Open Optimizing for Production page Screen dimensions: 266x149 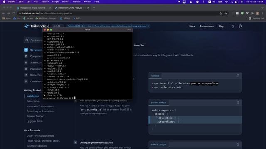(x=40, y=111)
